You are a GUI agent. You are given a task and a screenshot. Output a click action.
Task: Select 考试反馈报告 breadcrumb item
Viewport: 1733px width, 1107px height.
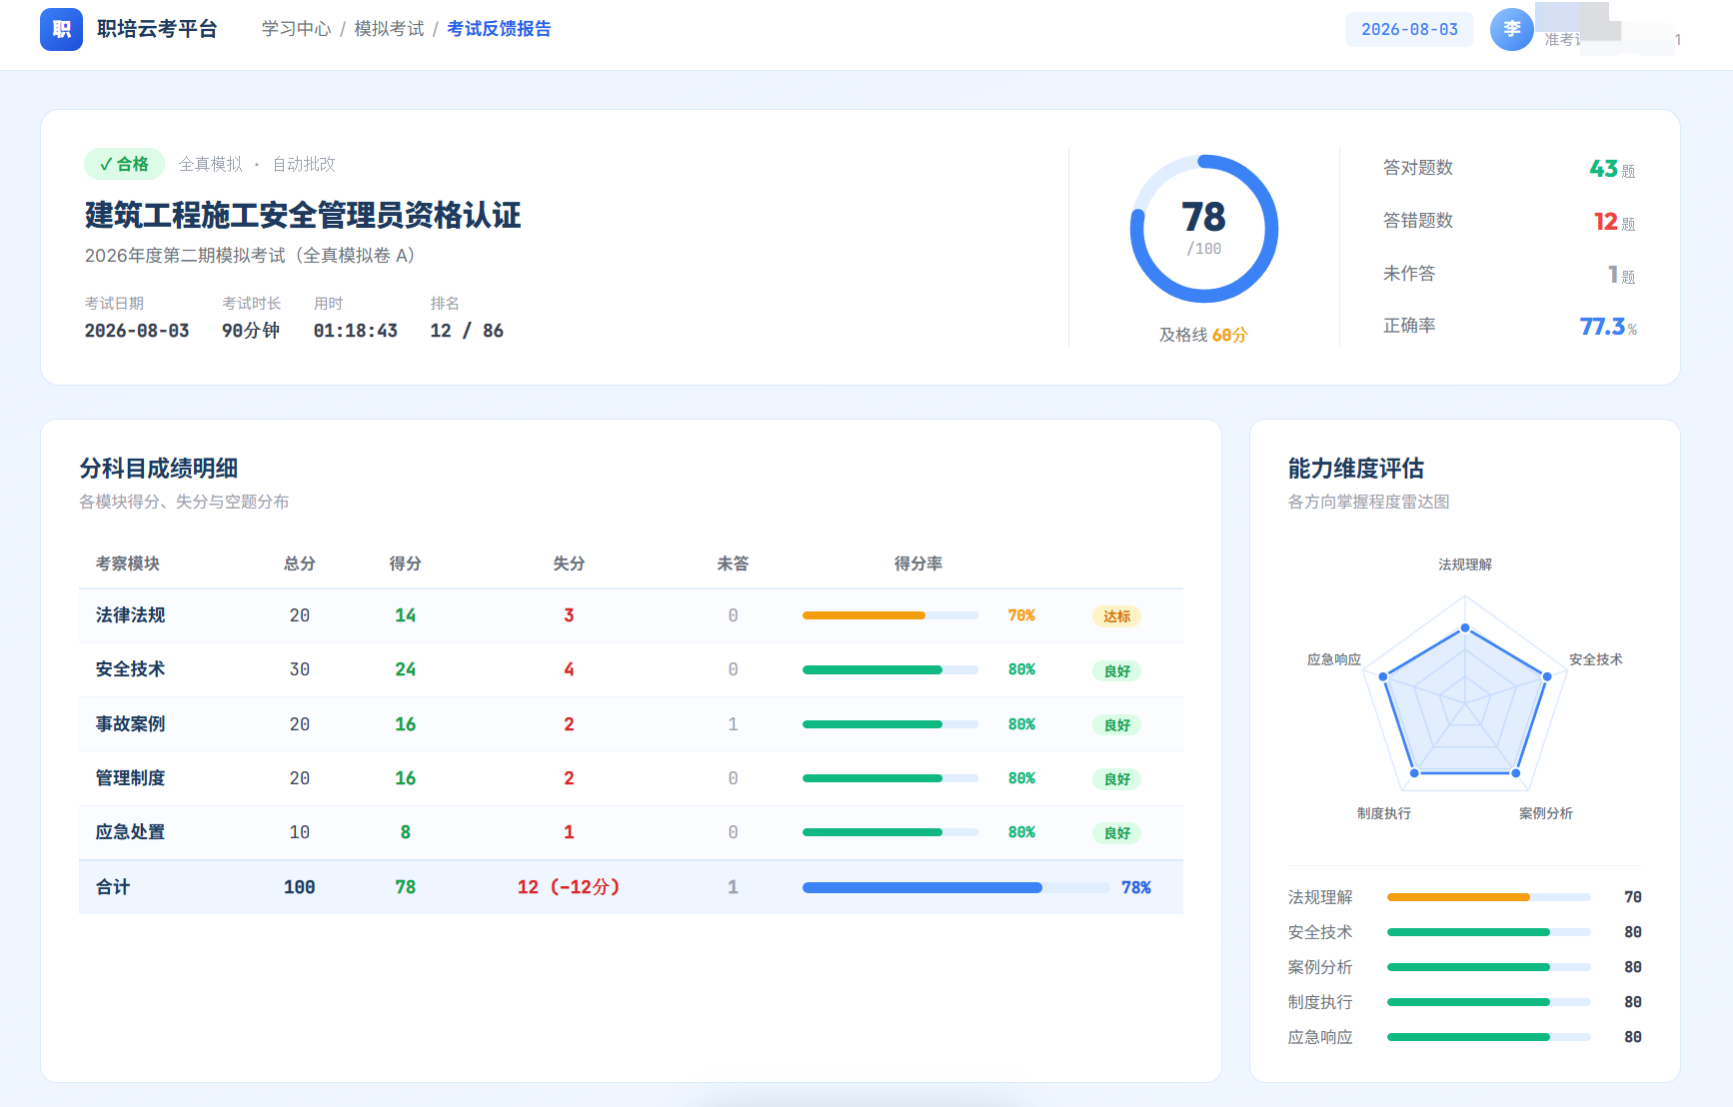click(499, 29)
